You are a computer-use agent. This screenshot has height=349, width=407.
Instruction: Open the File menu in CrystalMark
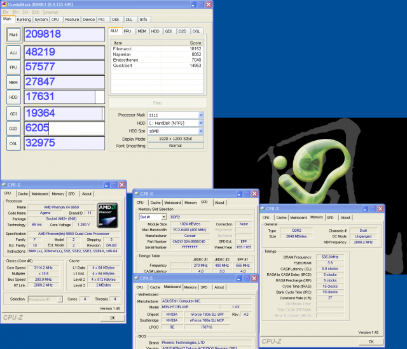[x=6, y=12]
